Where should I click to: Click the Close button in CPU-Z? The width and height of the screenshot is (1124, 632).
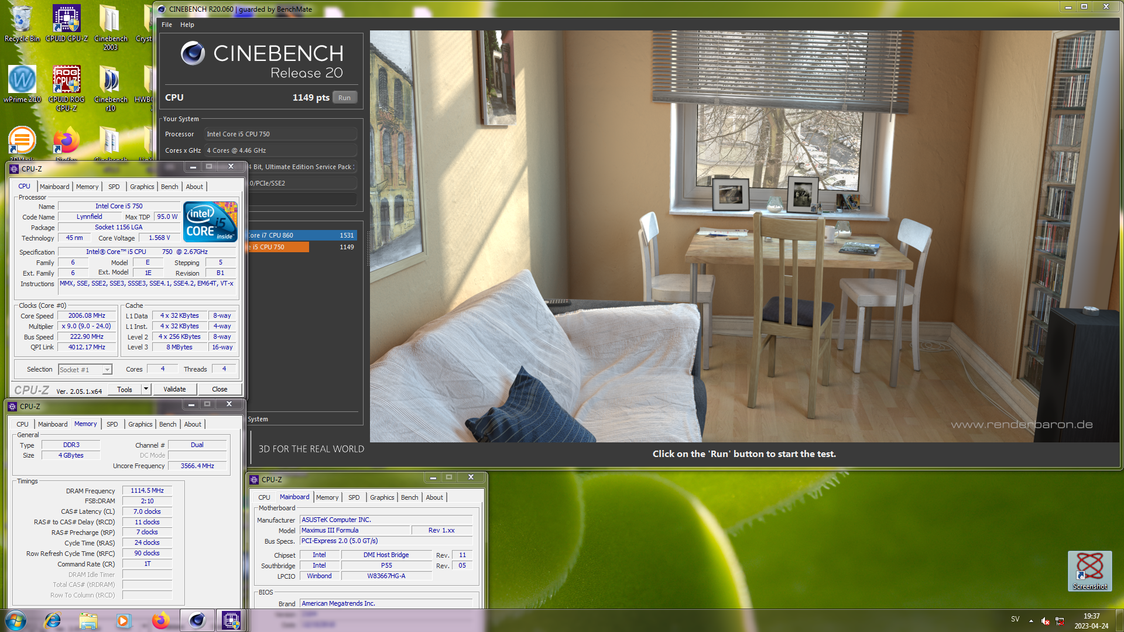tap(220, 389)
